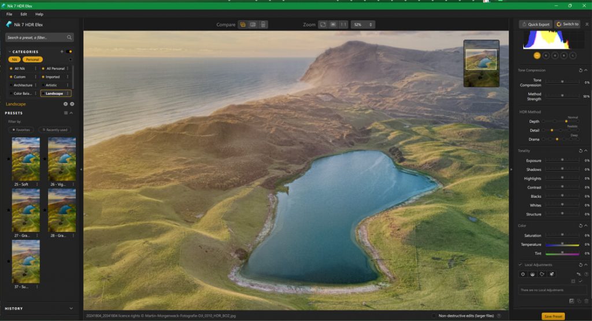592x321 pixels.
Task: Open the Help menu
Action: point(39,14)
